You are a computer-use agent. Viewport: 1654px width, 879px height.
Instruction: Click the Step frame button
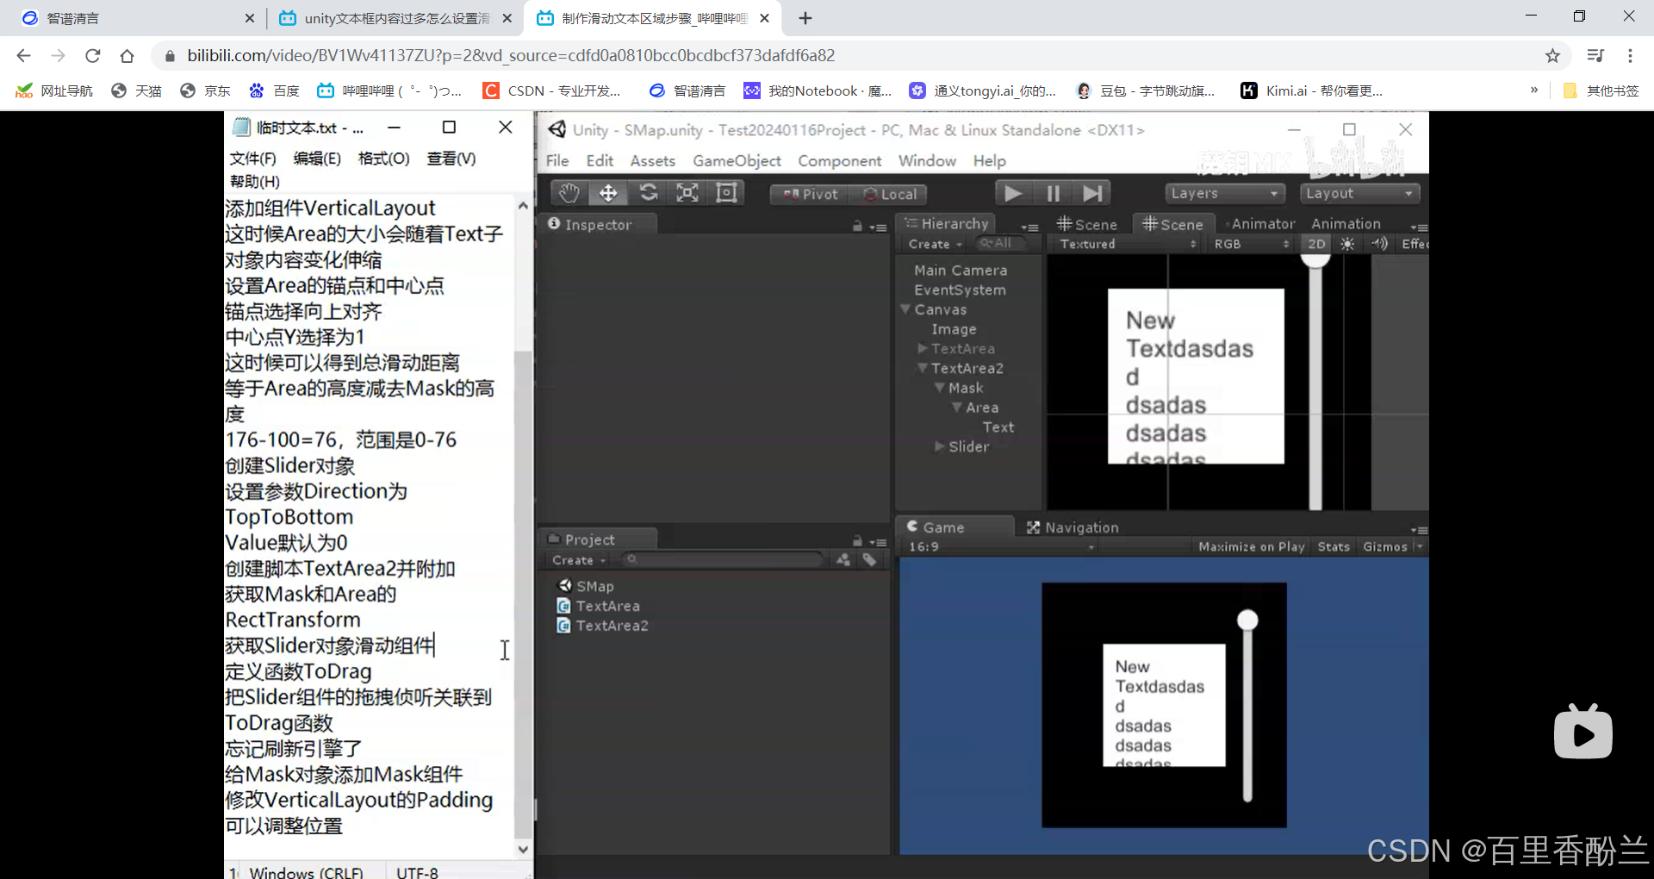(x=1092, y=193)
